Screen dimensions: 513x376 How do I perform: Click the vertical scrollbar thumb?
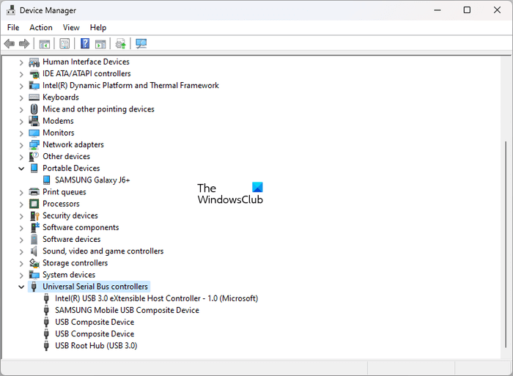click(x=506, y=245)
